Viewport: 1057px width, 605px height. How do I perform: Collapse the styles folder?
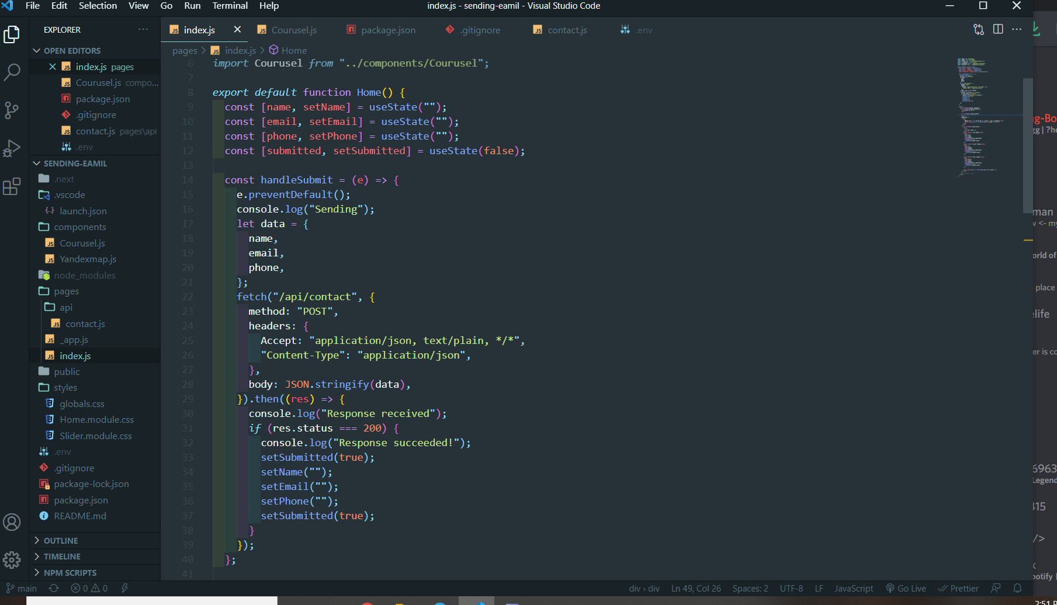click(x=95, y=387)
